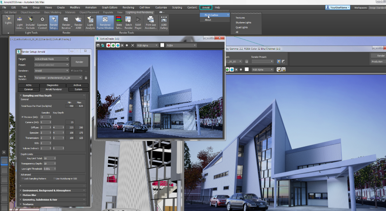Click the Camera (AA) samples field
The height and width of the screenshot is (211, 386).
click(x=46, y=122)
